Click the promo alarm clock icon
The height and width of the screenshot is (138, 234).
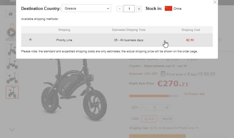pos(163,74)
